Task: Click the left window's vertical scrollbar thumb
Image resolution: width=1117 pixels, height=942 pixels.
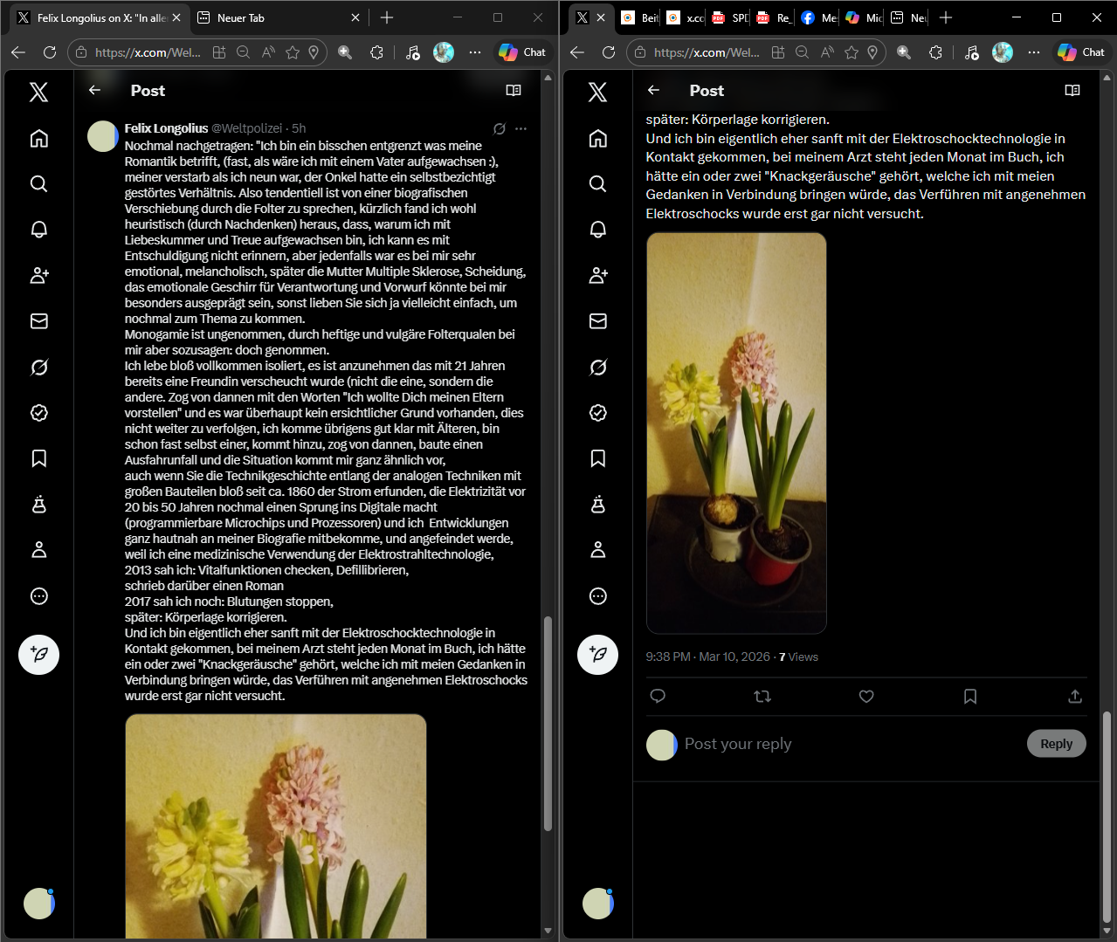Action: click(x=548, y=723)
